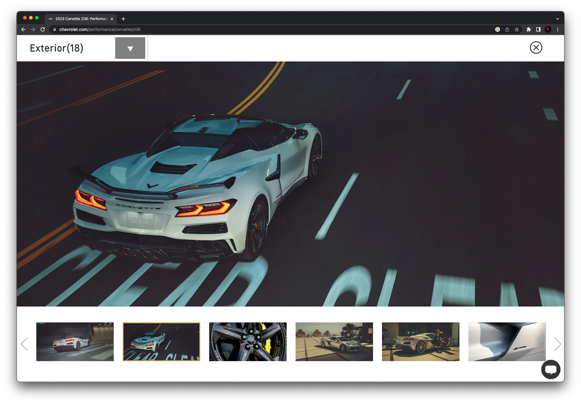Close the gallery with the X button

coord(536,47)
